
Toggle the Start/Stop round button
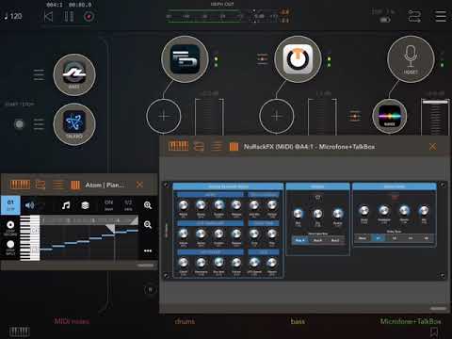(x=19, y=124)
